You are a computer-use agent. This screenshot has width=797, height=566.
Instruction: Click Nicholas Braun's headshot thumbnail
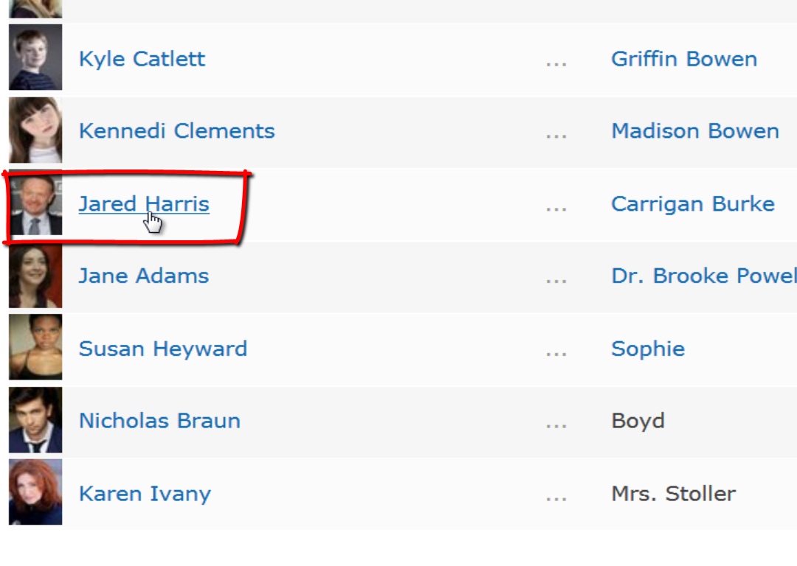tap(35, 420)
